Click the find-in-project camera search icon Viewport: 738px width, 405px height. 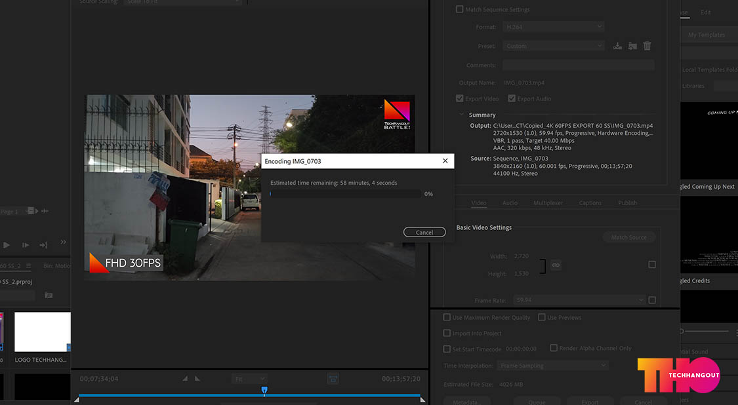pyautogui.click(x=48, y=295)
